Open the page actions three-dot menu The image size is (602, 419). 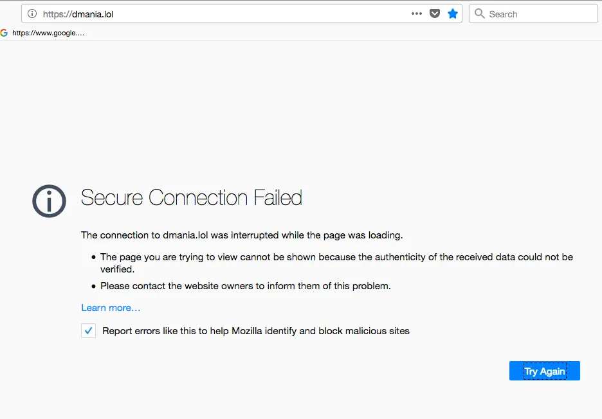point(417,13)
